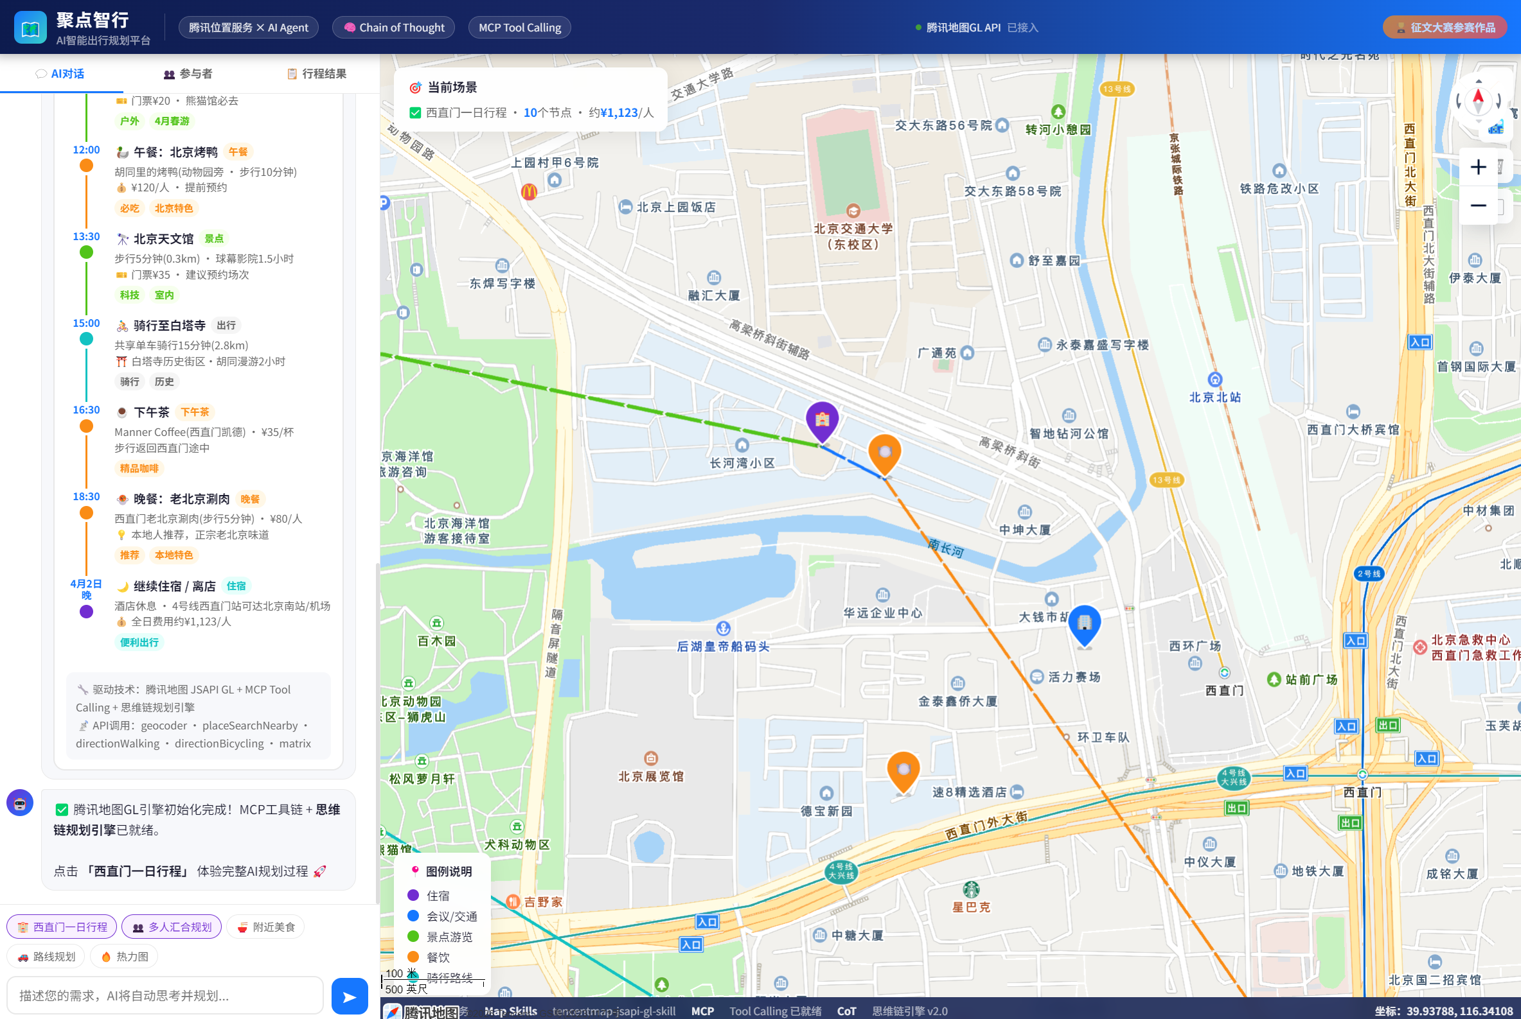Zoom in using the plus button

pos(1478,167)
